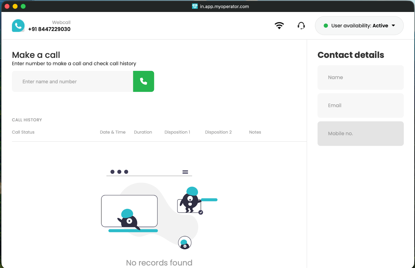Screen dimensions: 415x268
Task: Click the phone number +91 8447229030
Action: (49, 29)
